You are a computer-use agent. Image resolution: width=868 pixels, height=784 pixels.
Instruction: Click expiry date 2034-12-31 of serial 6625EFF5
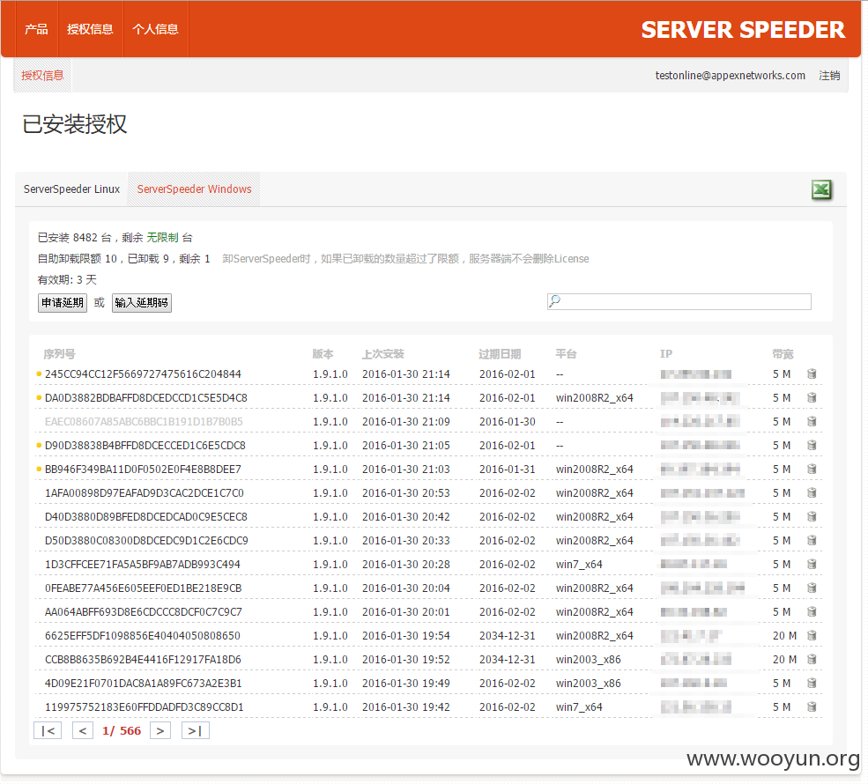click(508, 636)
